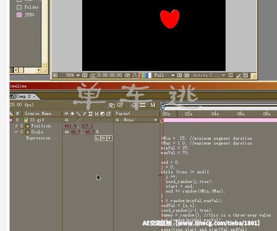Click the alpha channel white swatch

pos(150,75)
